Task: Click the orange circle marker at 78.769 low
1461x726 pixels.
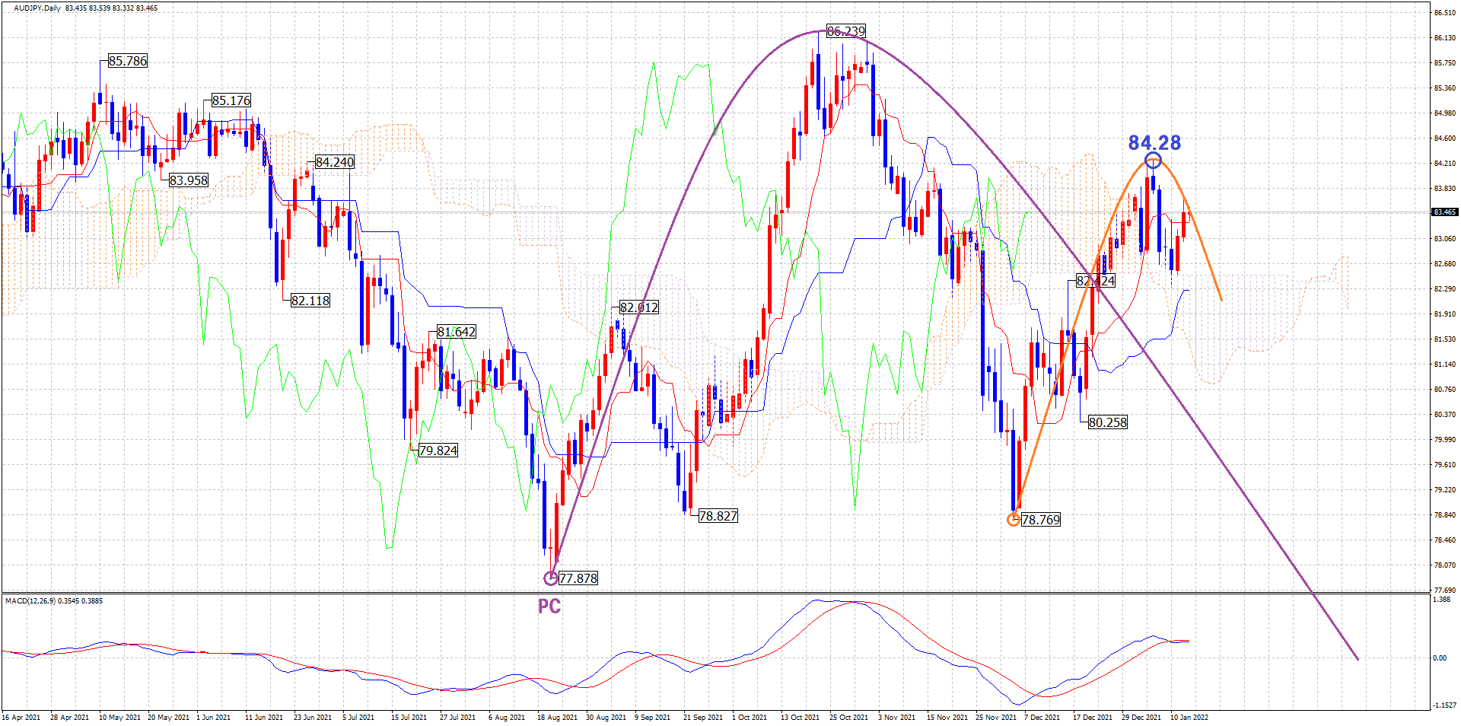Action: coord(1013,520)
